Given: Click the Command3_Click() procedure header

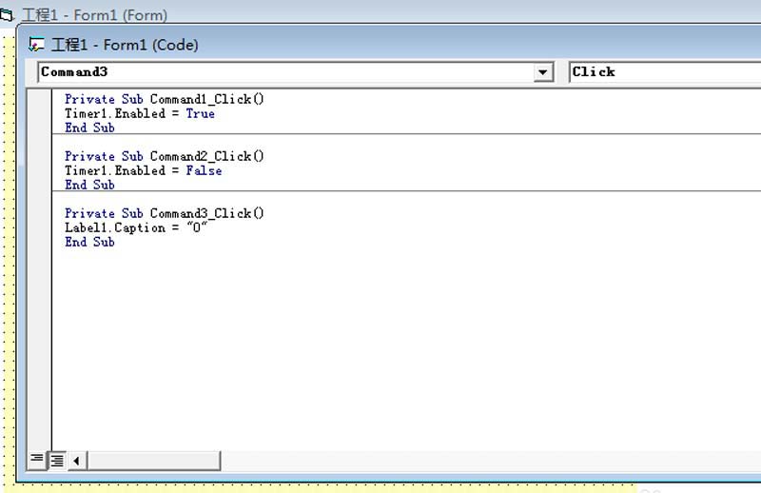Looking at the screenshot, I should click(x=165, y=213).
